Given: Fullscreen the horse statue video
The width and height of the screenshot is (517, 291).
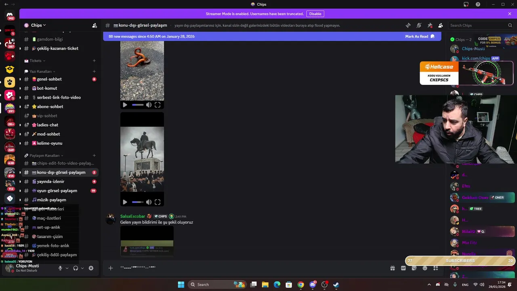Looking at the screenshot, I should 158,202.
